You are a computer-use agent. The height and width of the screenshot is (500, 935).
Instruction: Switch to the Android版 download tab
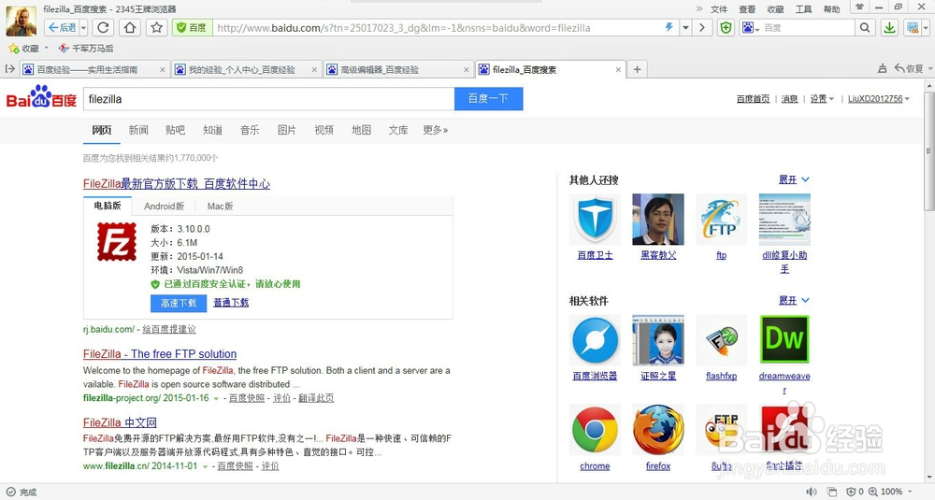point(164,207)
